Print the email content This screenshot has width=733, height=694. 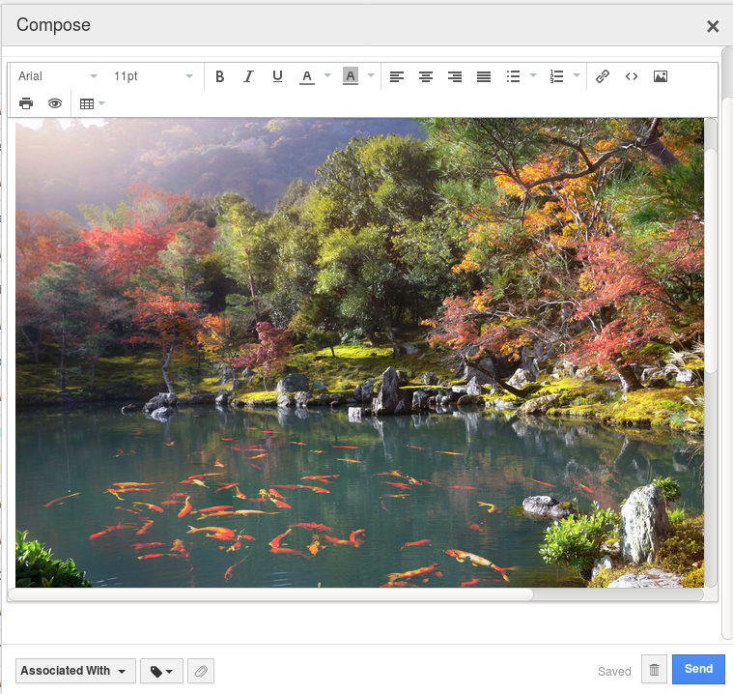point(26,103)
